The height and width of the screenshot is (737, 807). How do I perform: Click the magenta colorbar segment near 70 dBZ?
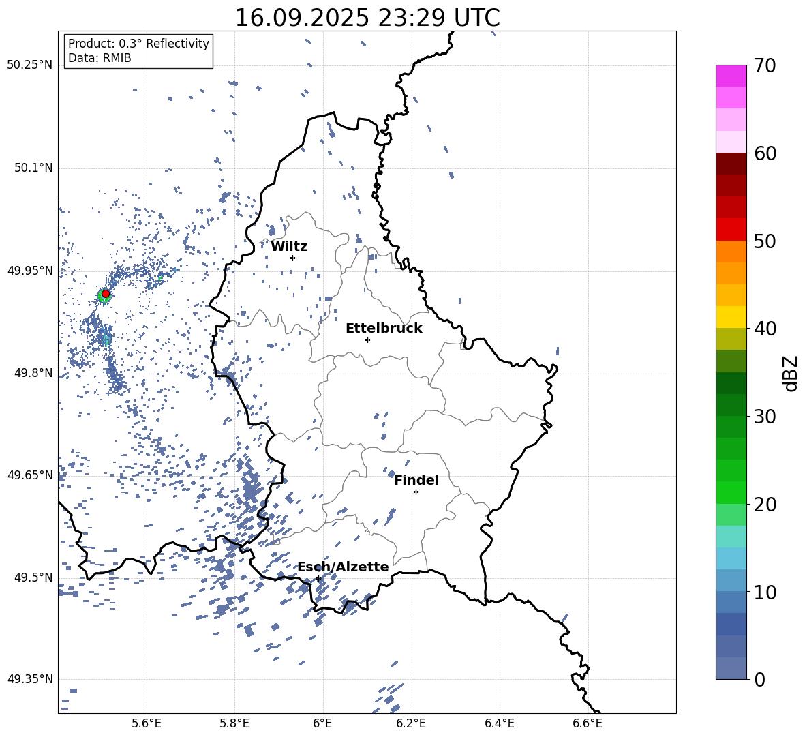pos(731,76)
